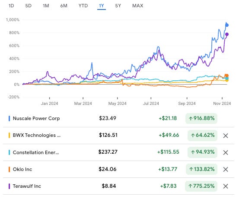Click Nuscale 916.88% gain badge
The width and height of the screenshot is (239, 199).
[x=201, y=118]
